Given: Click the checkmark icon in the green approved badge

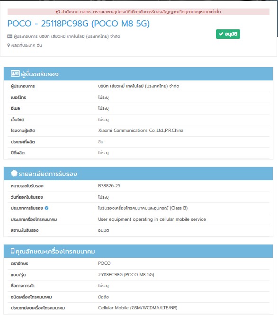Looking at the screenshot, I should [221, 34].
